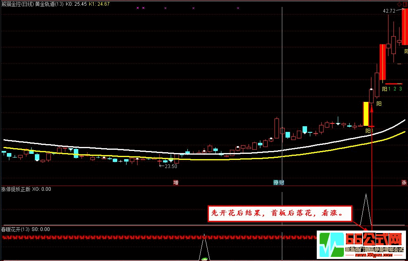Click the 66公式网 watermark logo
This screenshot has height=261, width=408.
(362, 245)
